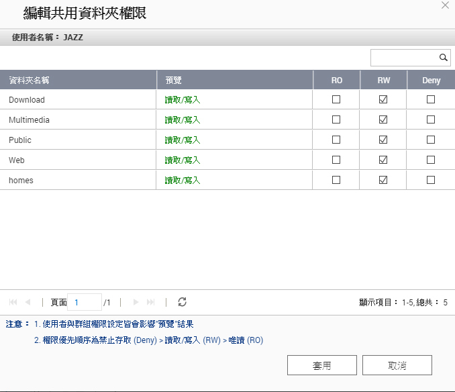Go to first page arrow icon

point(13,302)
